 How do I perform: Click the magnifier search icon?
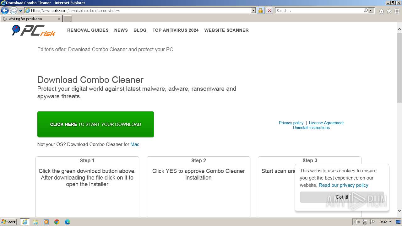click(366, 11)
